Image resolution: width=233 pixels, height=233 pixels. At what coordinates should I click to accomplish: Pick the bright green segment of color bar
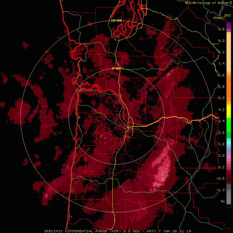pos(229,125)
